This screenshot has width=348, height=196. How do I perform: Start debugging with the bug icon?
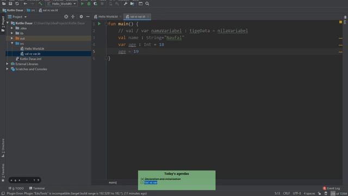[89, 4]
